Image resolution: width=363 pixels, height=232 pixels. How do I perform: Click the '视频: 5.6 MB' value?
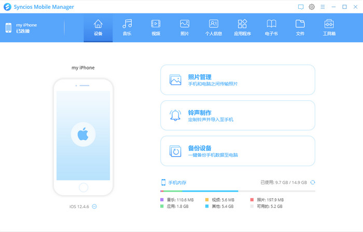pos(223,200)
